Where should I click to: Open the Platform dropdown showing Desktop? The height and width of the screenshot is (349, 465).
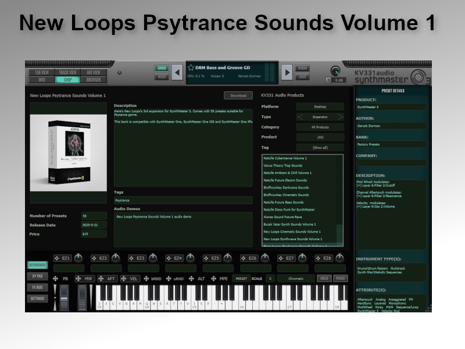pyautogui.click(x=320, y=106)
